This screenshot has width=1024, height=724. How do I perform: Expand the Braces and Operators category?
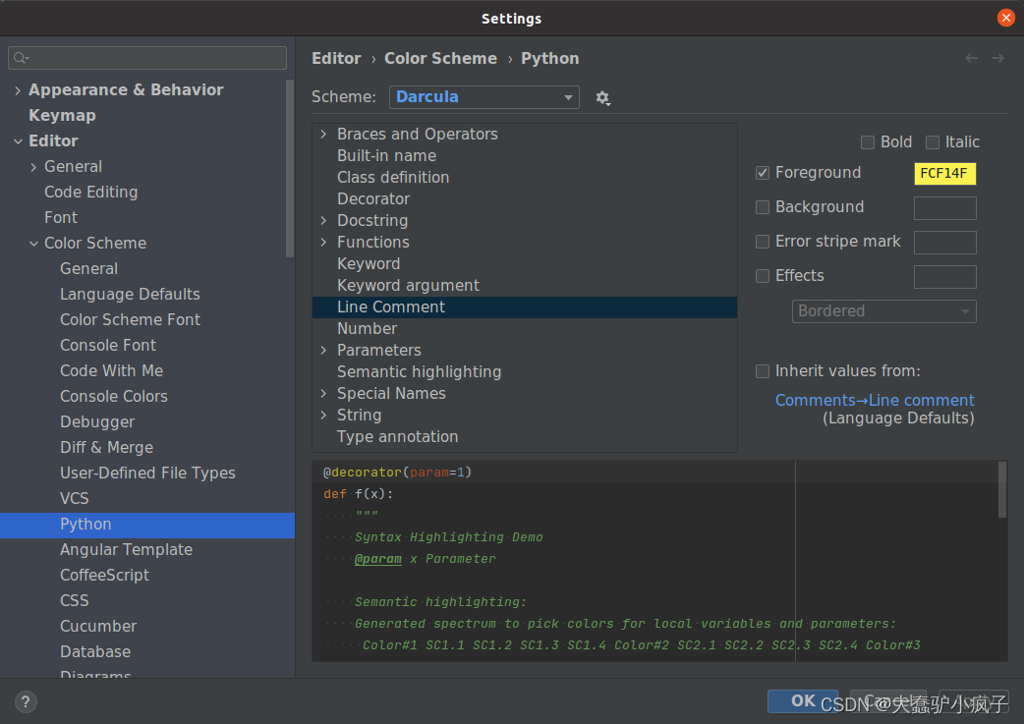[x=323, y=134]
